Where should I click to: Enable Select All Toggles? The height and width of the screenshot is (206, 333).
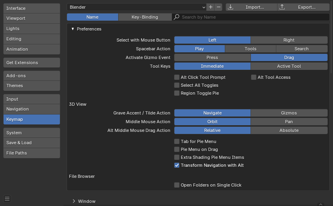[x=177, y=85]
